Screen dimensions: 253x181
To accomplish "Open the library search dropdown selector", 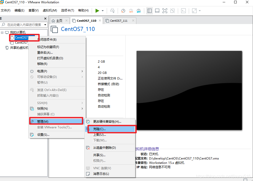I will click(x=45, y=25).
